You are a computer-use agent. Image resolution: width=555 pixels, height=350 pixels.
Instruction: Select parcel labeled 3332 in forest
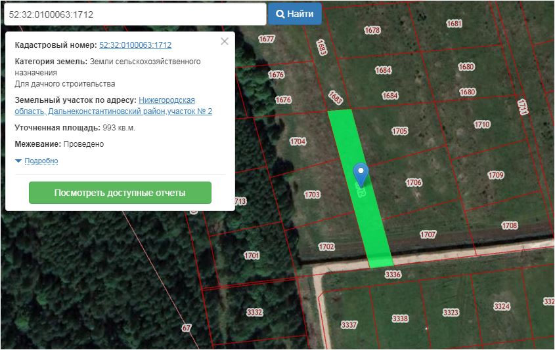pyautogui.click(x=254, y=311)
